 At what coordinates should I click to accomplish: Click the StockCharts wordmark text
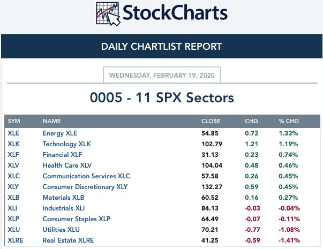[x=175, y=13]
